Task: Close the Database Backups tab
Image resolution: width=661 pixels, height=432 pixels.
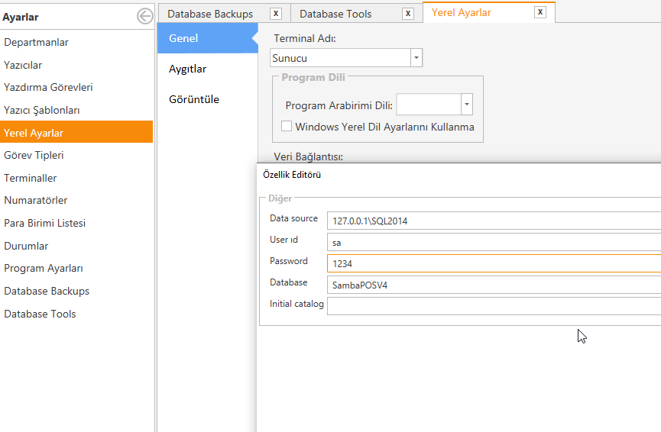Action: point(276,14)
